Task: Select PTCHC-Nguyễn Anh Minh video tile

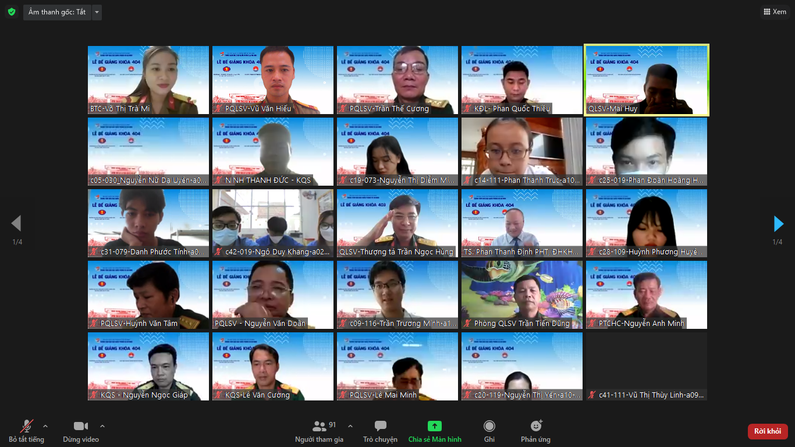Action: (647, 295)
